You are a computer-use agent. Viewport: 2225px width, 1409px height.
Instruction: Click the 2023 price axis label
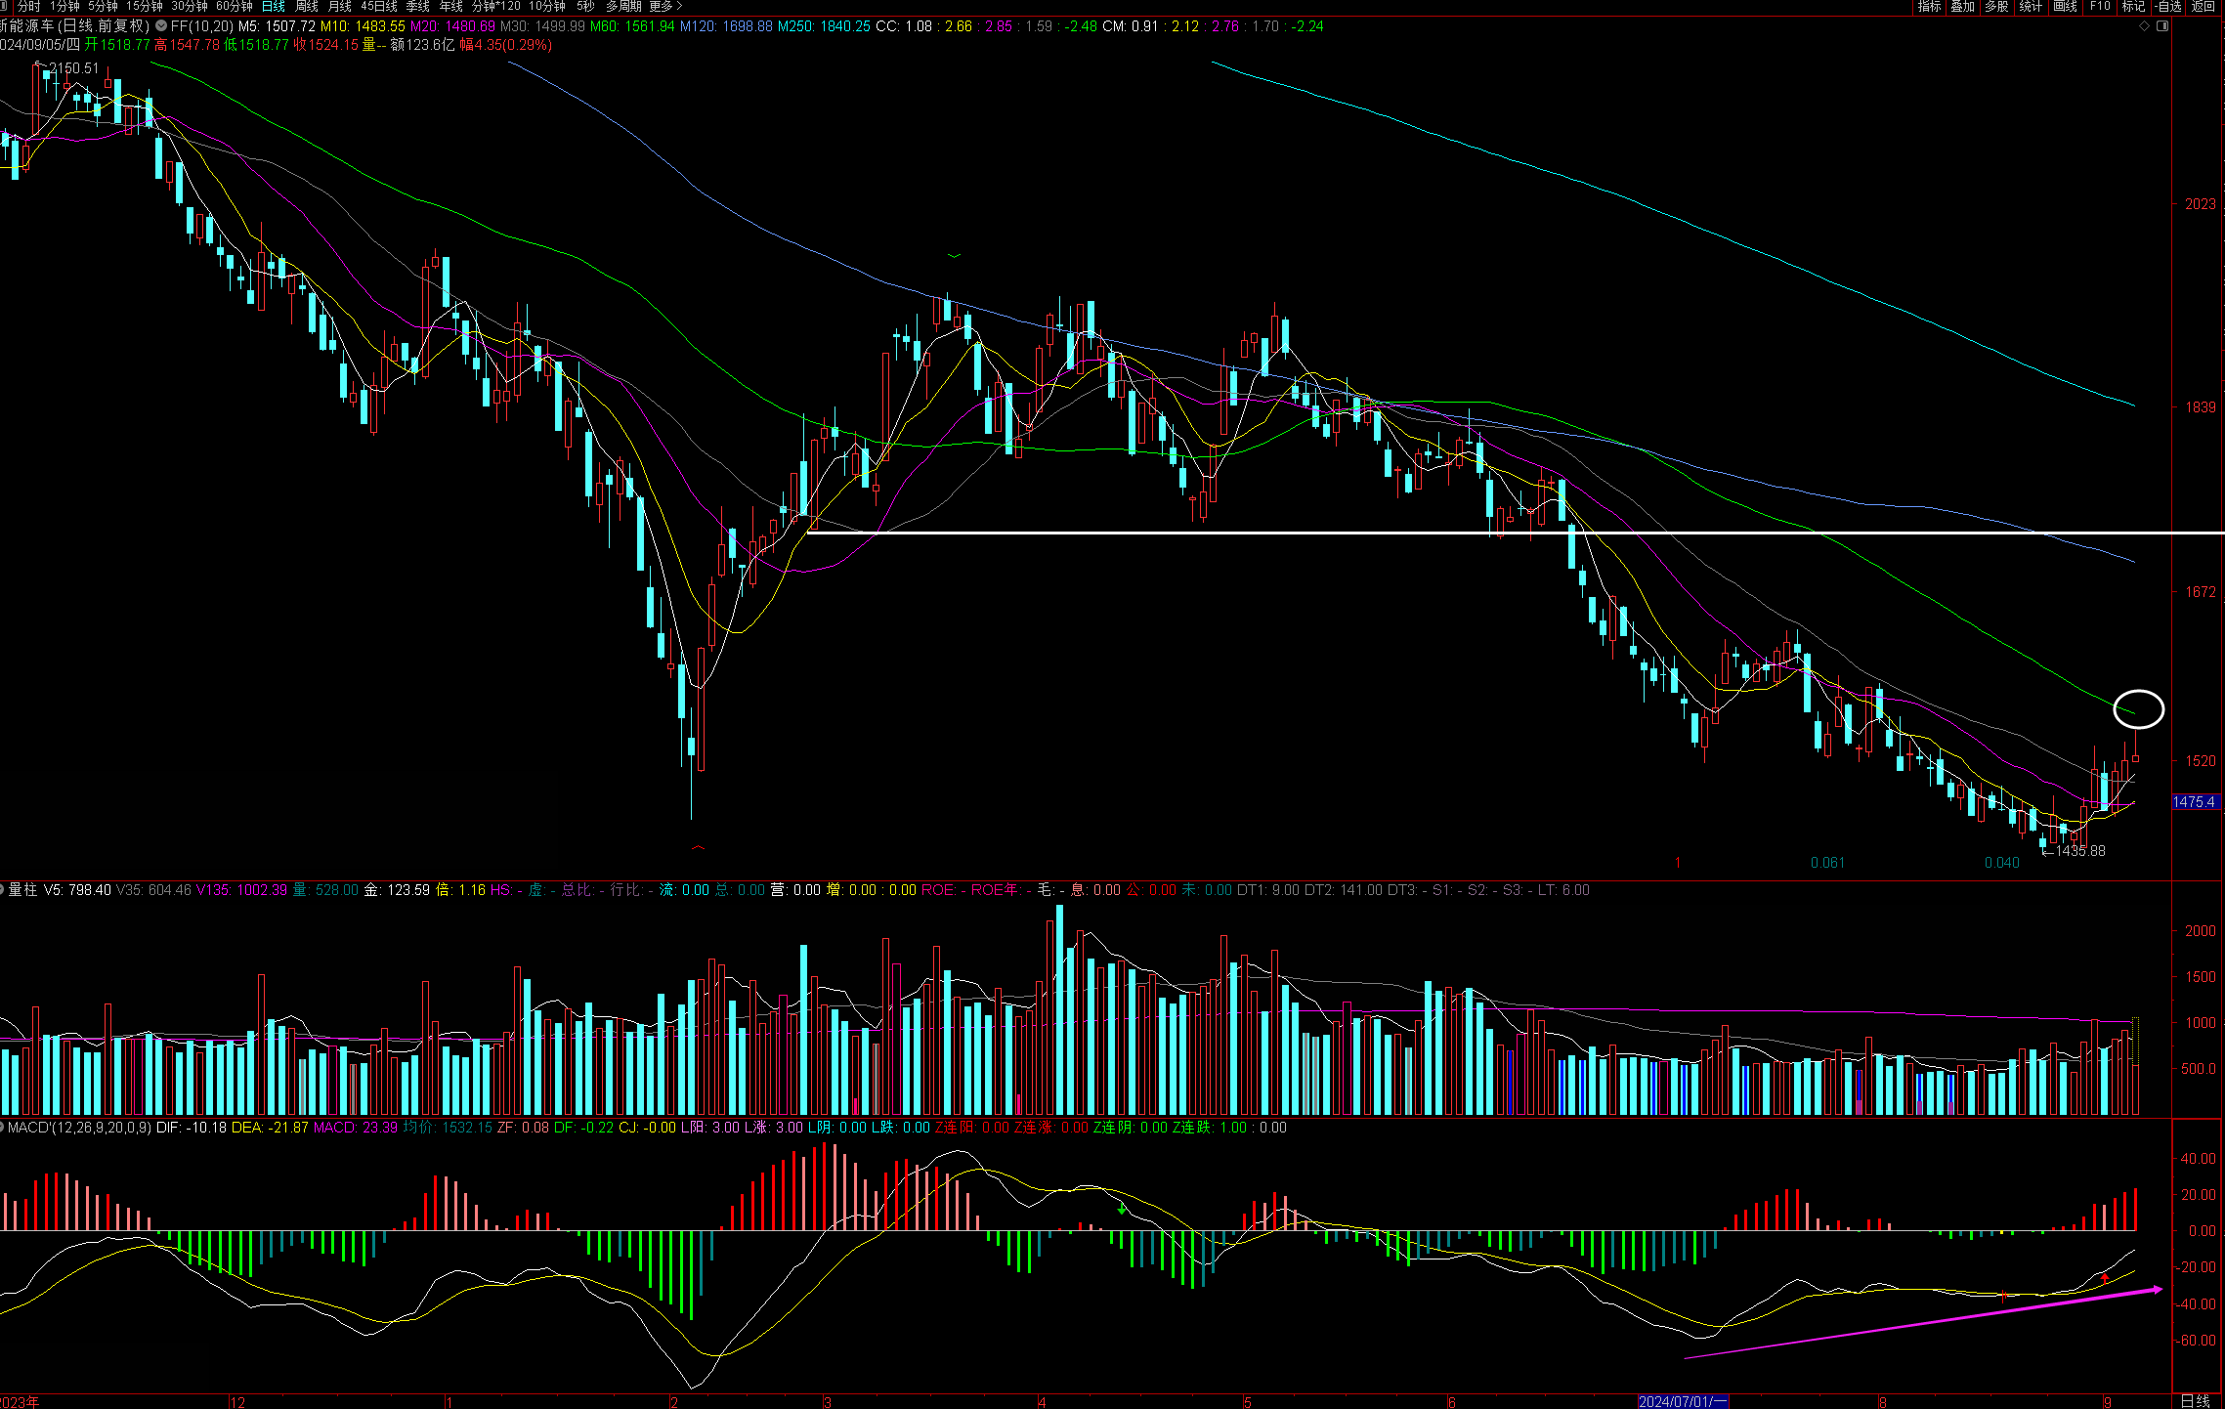(2201, 204)
